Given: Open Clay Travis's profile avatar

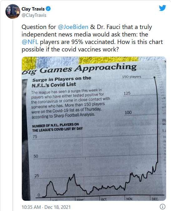Looking at the screenshot, I should click(x=12, y=11).
